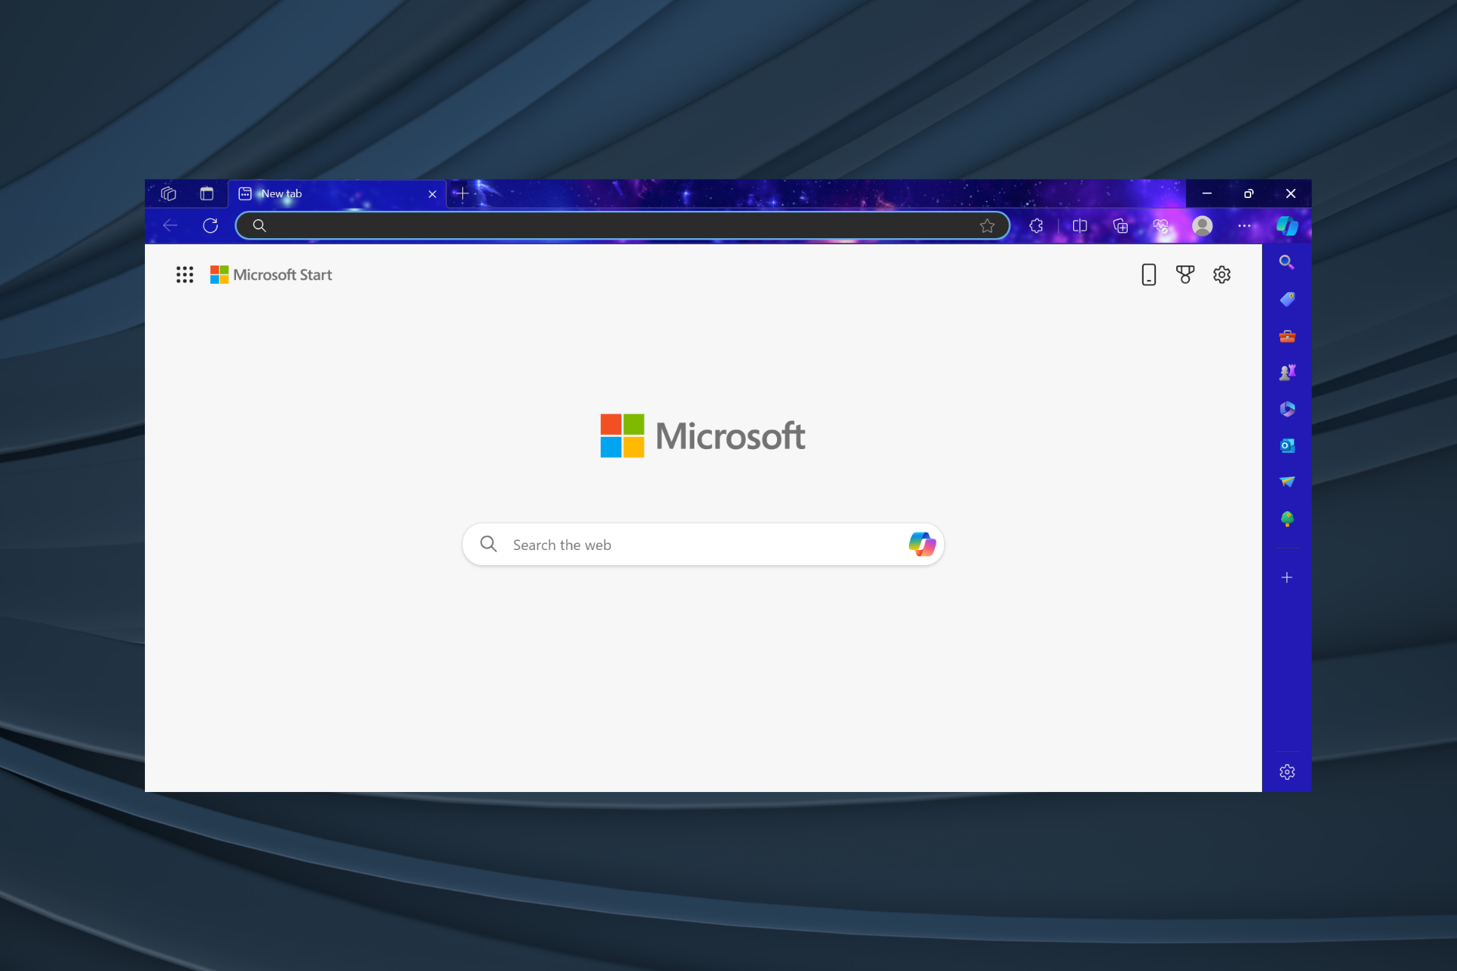Refresh the page
Image resolution: width=1457 pixels, height=971 pixels.
pyautogui.click(x=210, y=225)
